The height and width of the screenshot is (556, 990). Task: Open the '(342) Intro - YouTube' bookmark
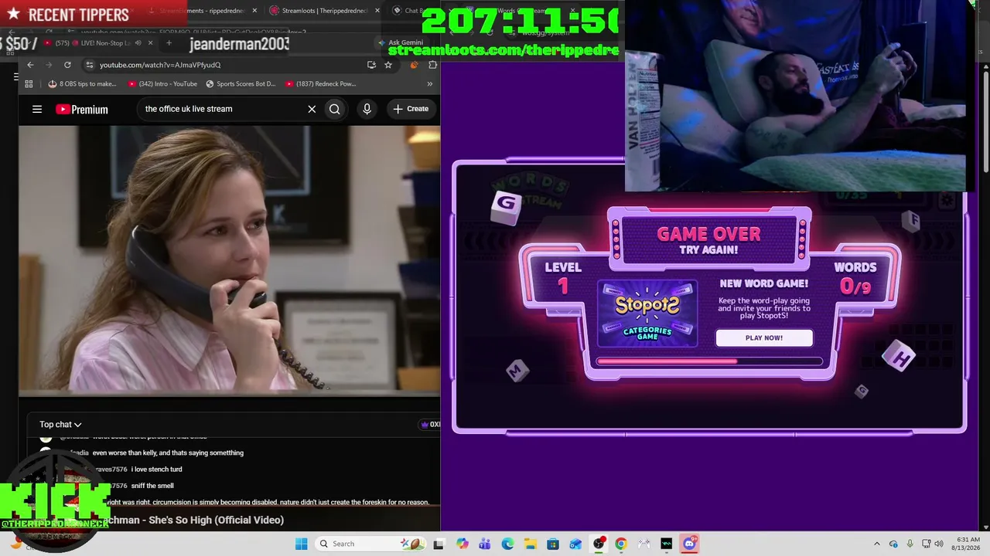[163, 84]
